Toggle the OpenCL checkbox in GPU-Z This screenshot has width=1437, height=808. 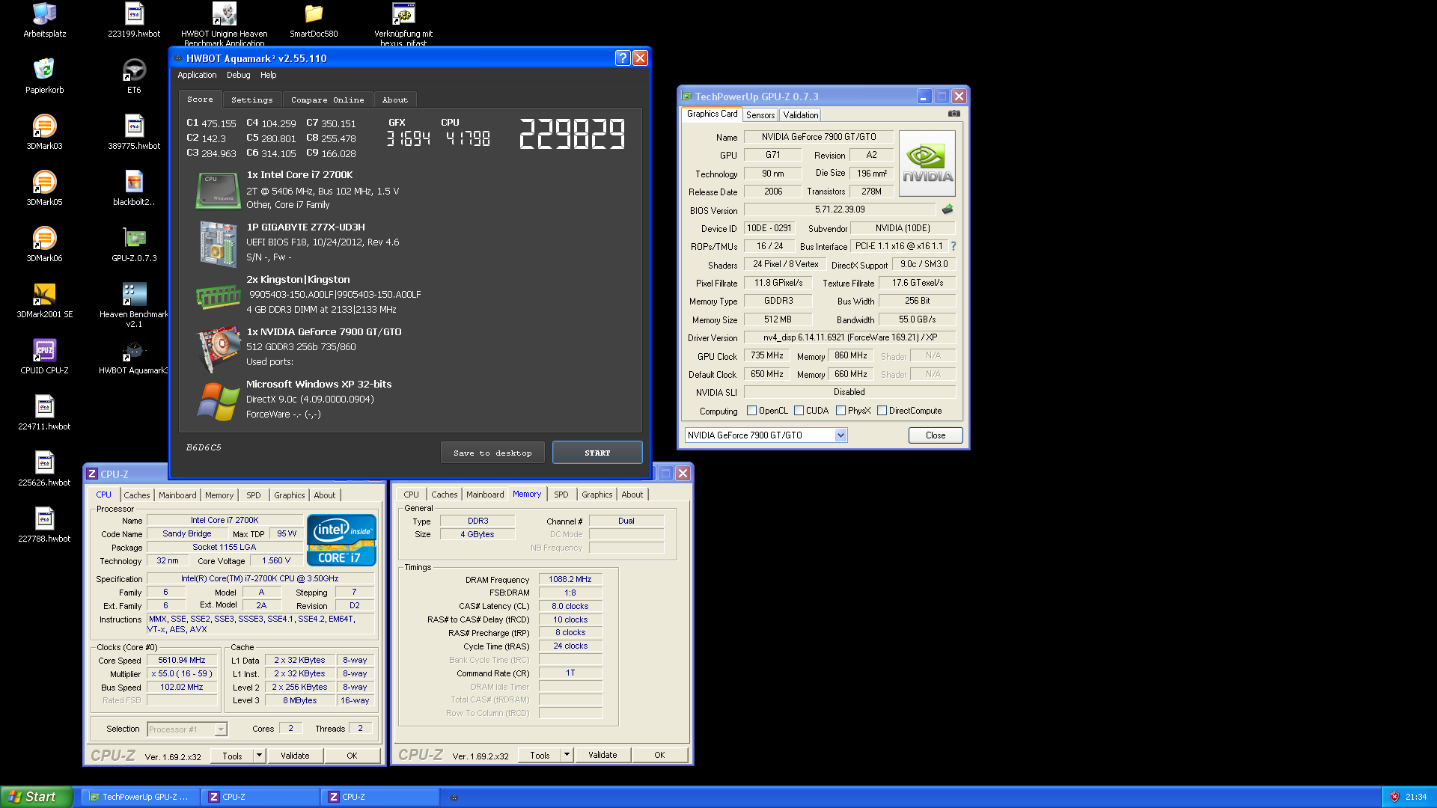point(751,411)
